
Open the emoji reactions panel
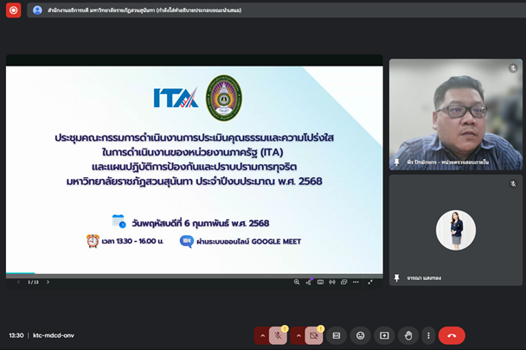coord(361,335)
